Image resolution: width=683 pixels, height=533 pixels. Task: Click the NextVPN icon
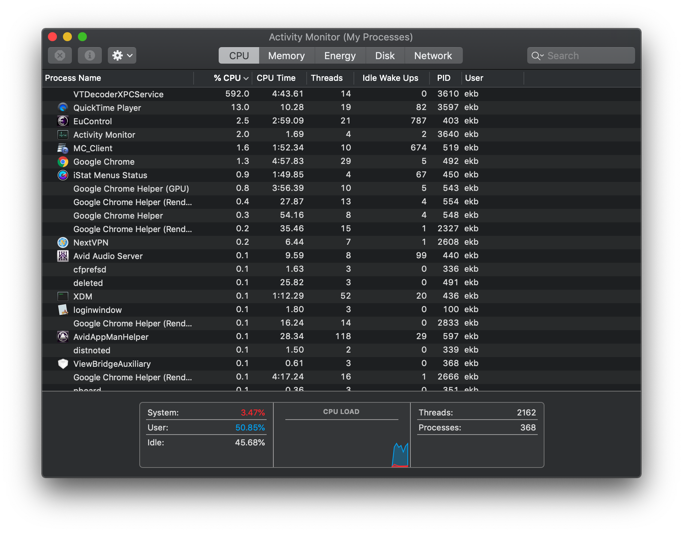[x=63, y=243]
